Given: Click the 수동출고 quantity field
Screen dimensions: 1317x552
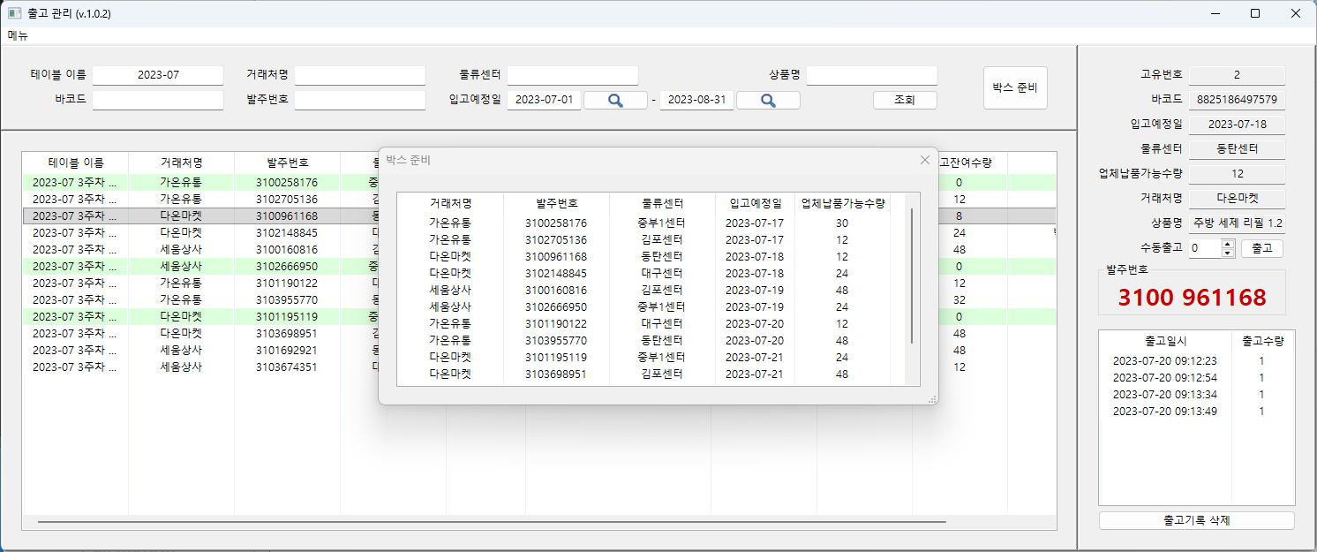Looking at the screenshot, I should point(1205,248).
